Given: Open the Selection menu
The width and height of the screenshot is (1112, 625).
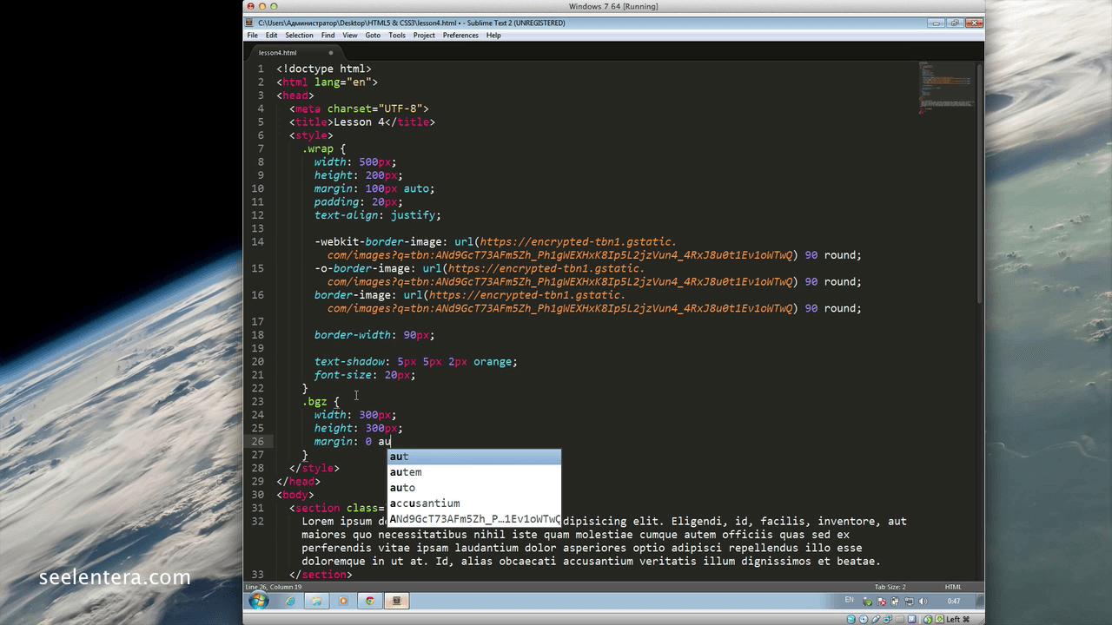Looking at the screenshot, I should [299, 36].
